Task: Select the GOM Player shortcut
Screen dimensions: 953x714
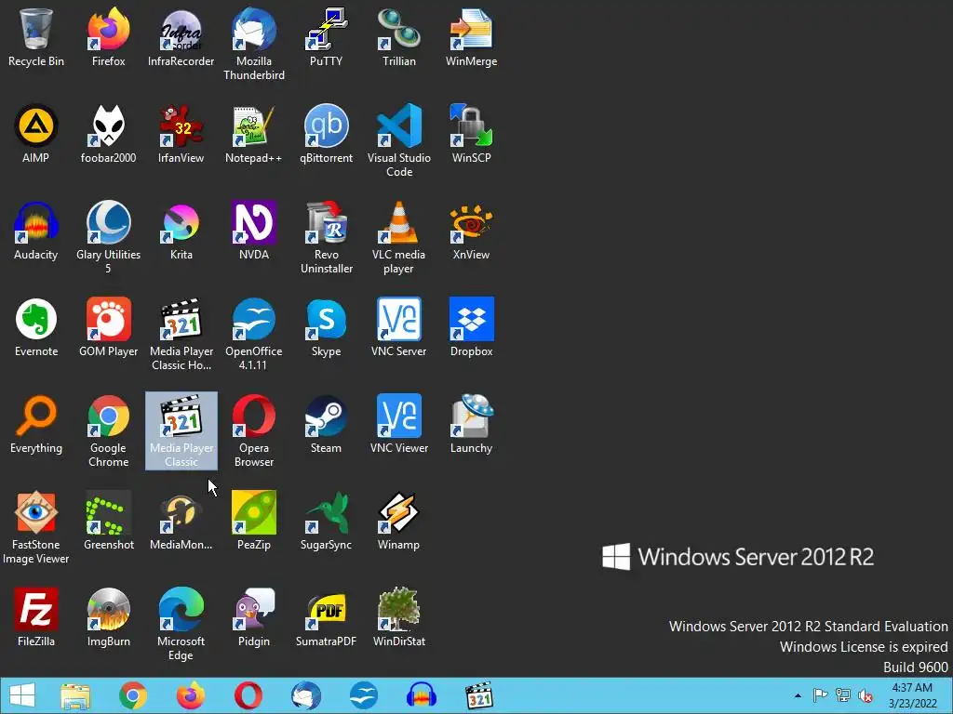Action: click(x=108, y=327)
